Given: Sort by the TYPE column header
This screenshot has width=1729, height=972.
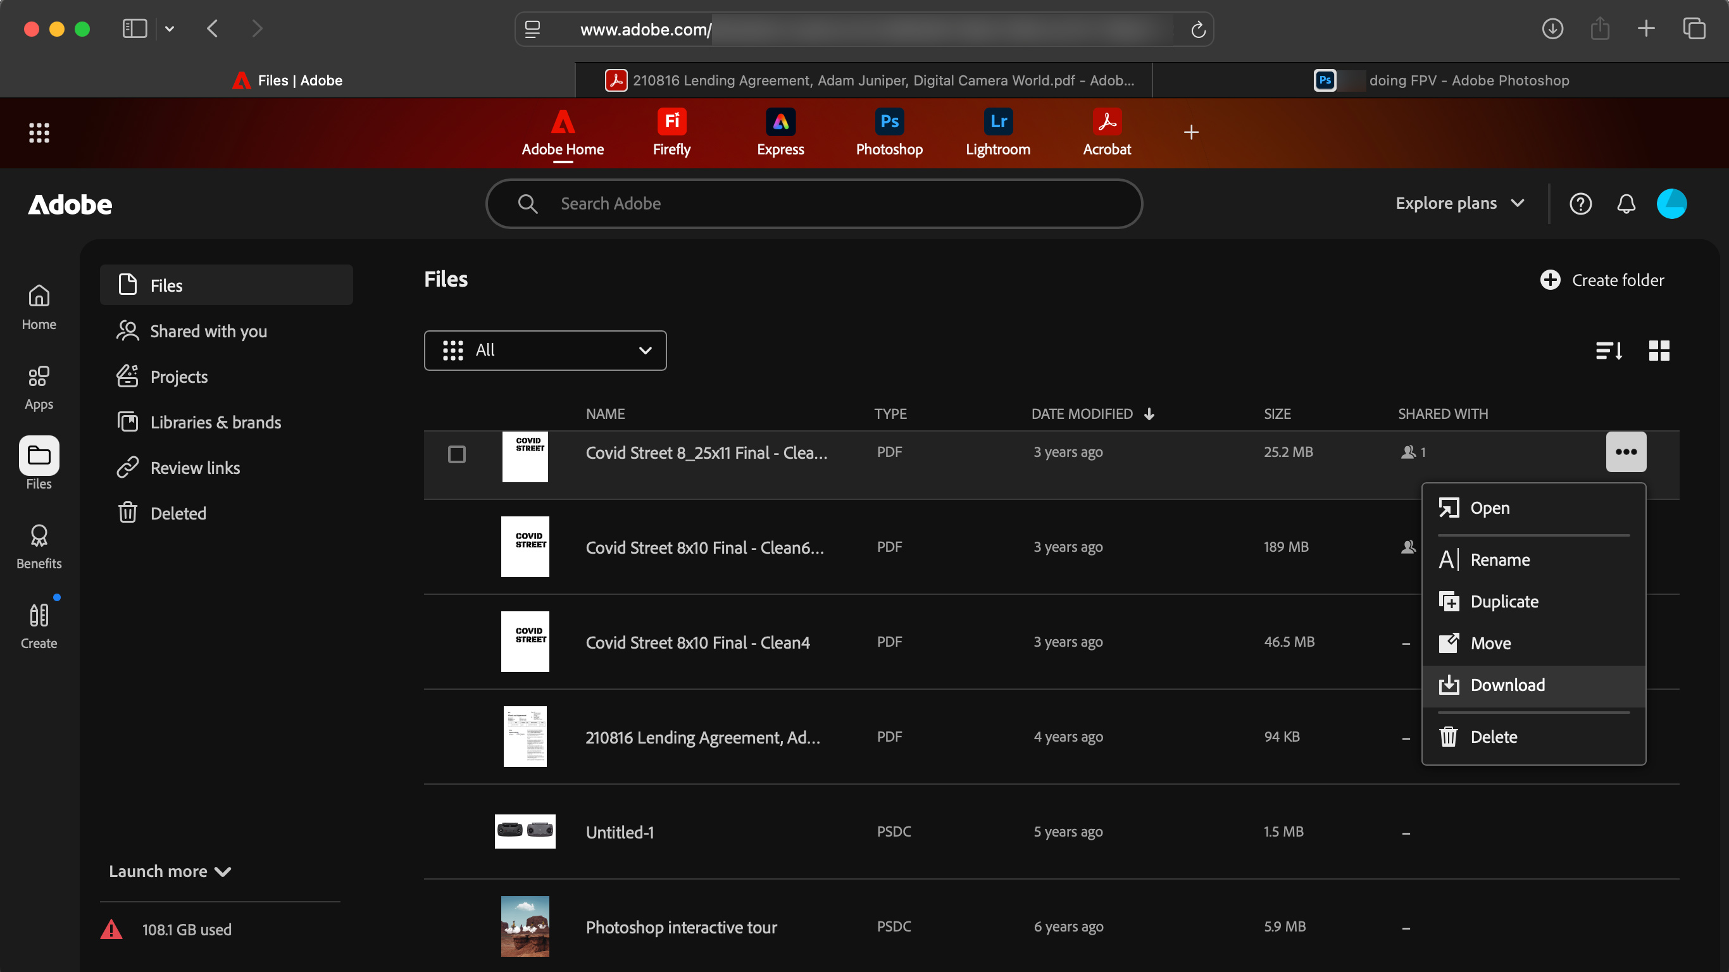Looking at the screenshot, I should point(890,413).
